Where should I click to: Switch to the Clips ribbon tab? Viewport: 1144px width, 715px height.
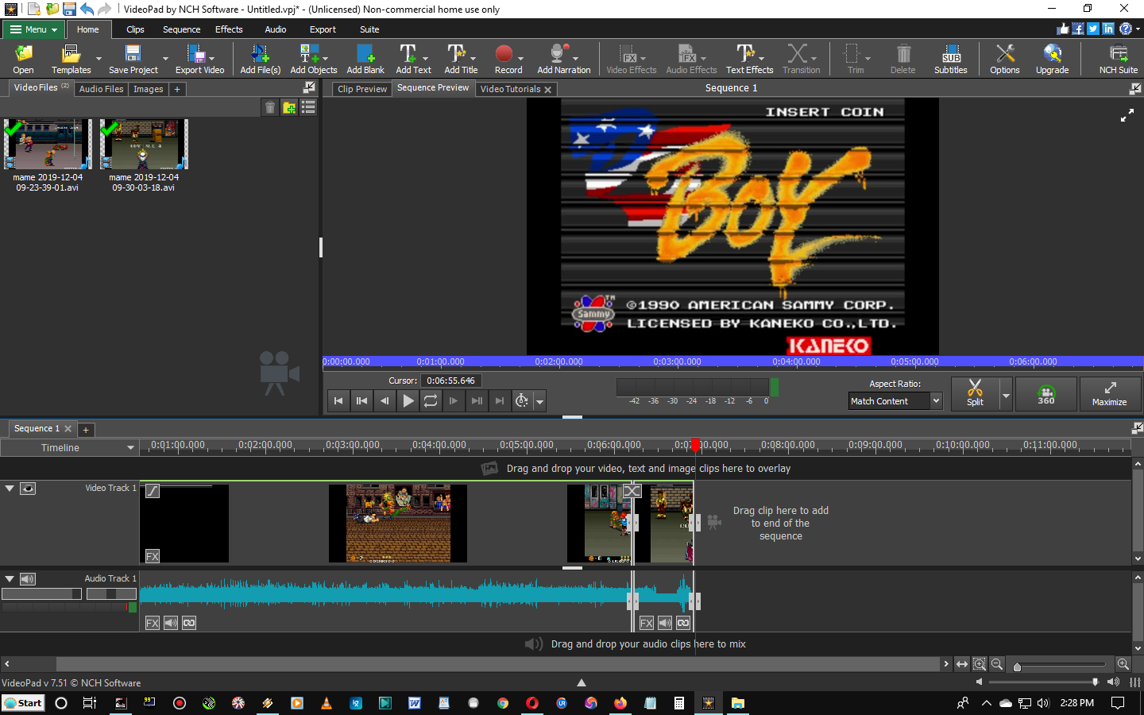[x=135, y=29]
